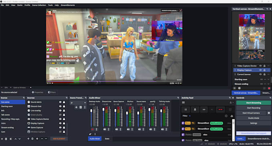Remove the selected source with the trash icon
Viewport: 272px width, 146px height.
pyautogui.click(x=32, y=139)
